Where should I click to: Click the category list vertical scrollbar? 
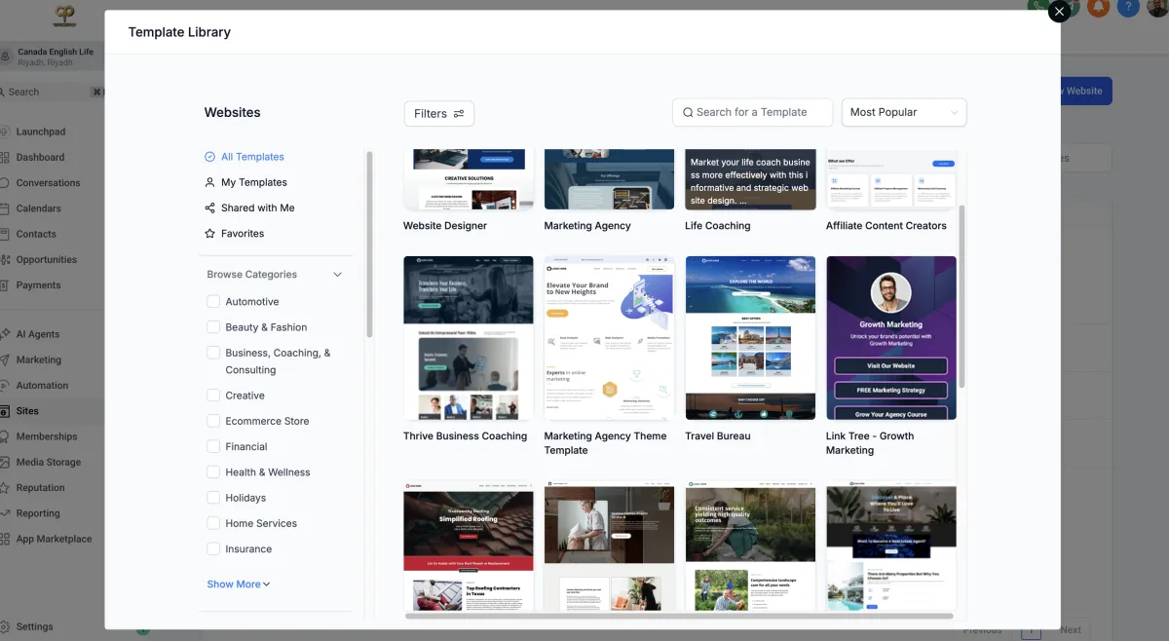tap(369, 244)
